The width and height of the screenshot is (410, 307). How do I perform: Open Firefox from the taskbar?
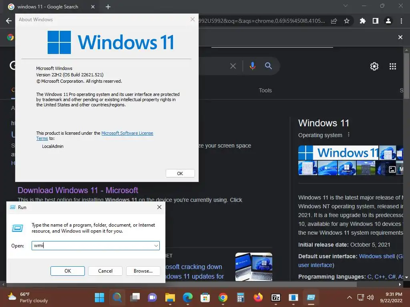258,297
